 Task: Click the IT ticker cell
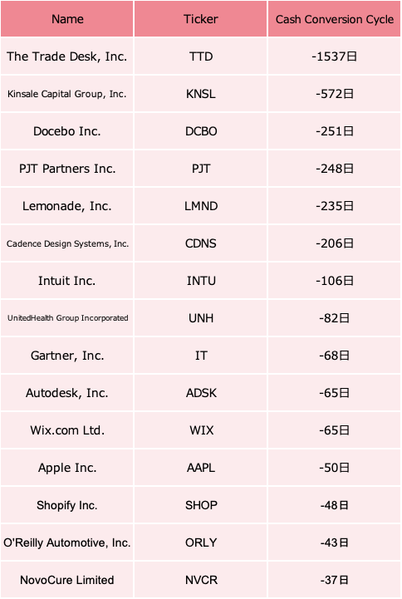(x=200, y=356)
